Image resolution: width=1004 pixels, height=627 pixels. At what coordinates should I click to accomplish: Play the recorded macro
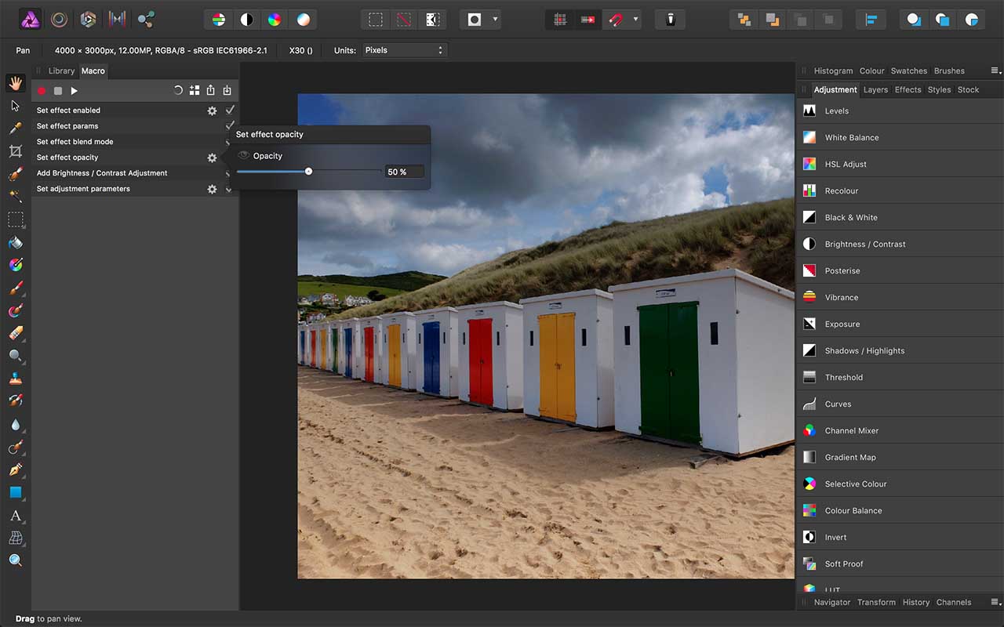[75, 91]
